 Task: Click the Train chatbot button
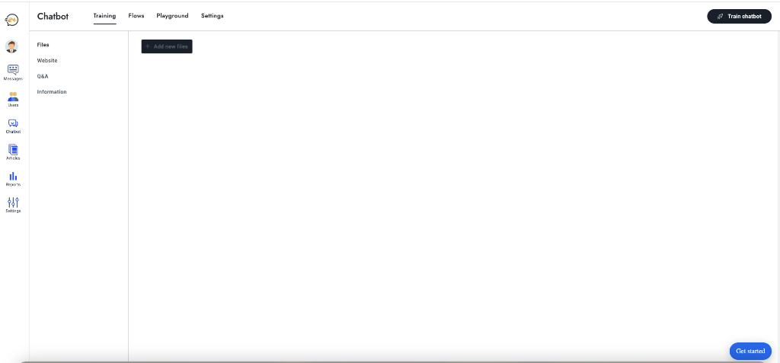[x=739, y=17]
